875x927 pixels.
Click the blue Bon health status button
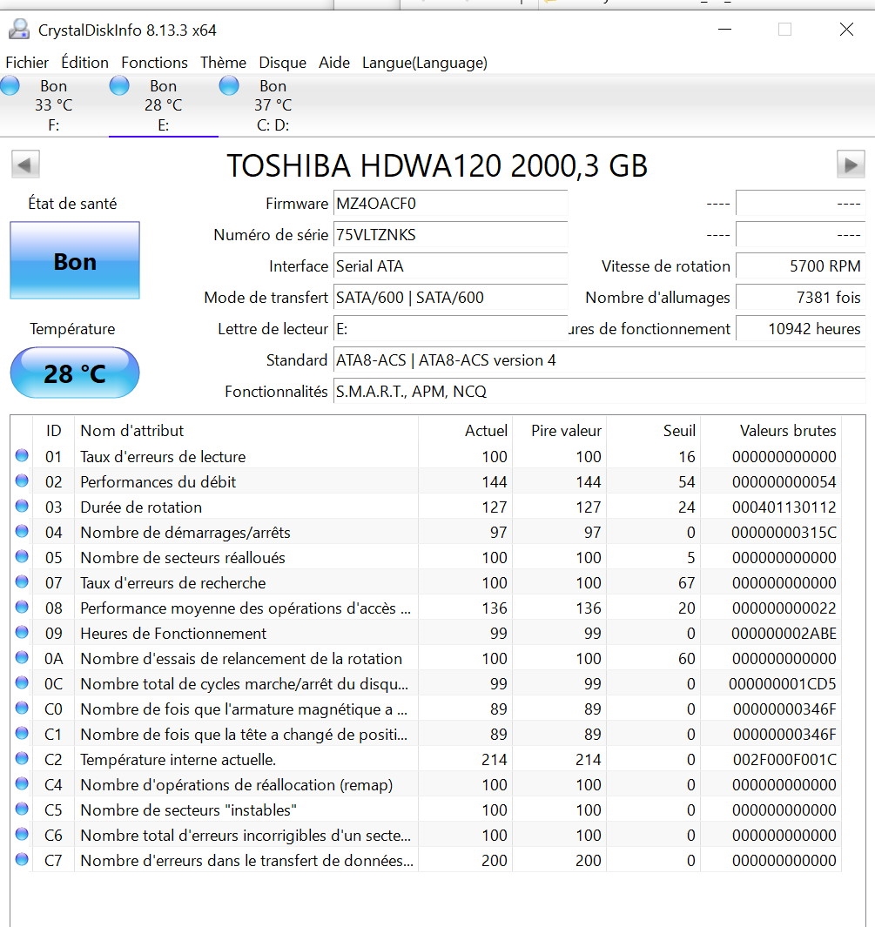coord(75,261)
